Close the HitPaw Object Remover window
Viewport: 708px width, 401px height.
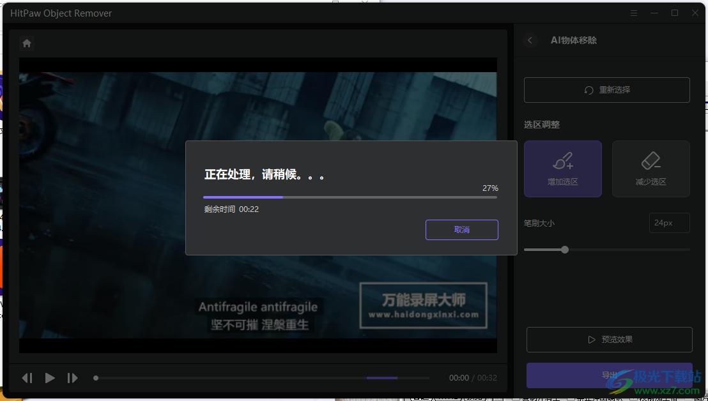[695, 13]
